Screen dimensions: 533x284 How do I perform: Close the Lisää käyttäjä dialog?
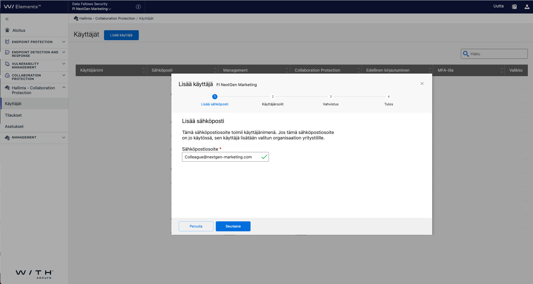(x=422, y=84)
